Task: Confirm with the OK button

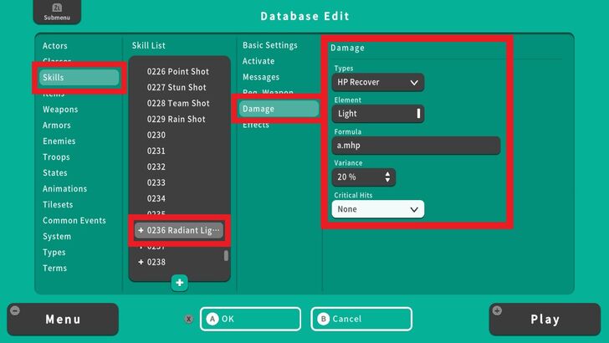Action: pyautogui.click(x=249, y=319)
